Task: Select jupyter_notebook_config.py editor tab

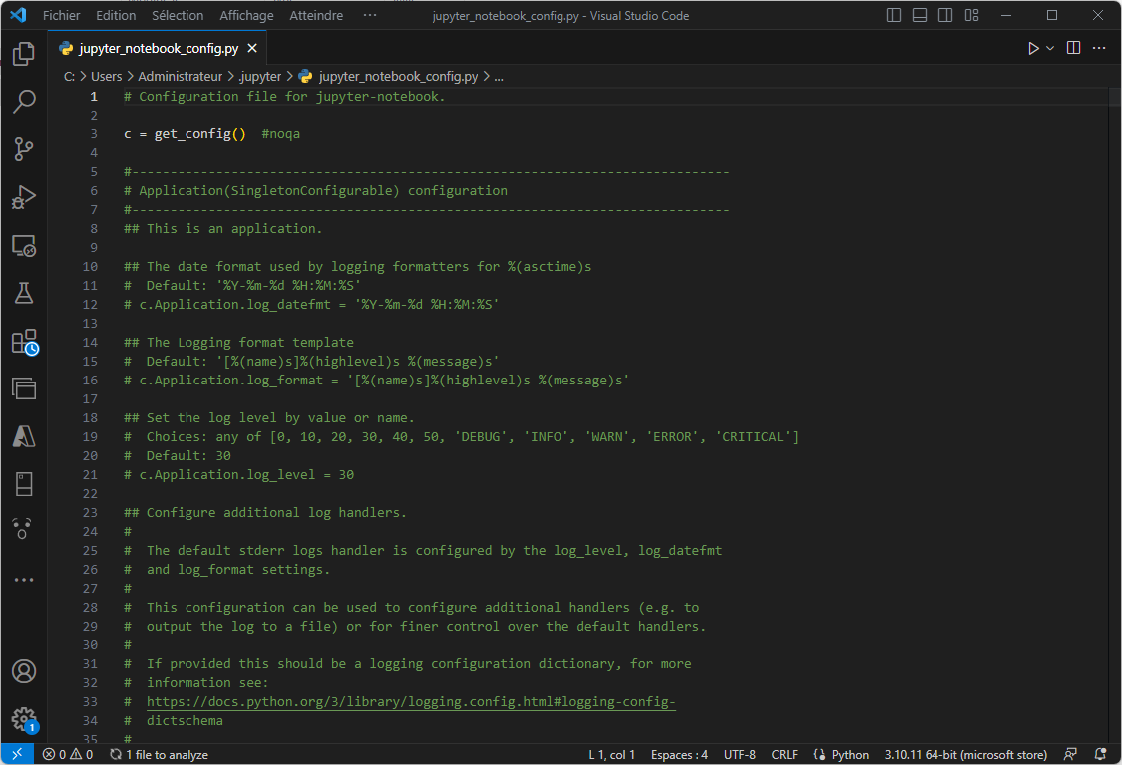Action: 159,48
